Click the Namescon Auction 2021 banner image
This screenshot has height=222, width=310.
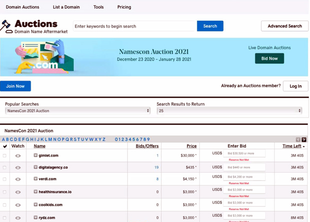tap(154, 57)
